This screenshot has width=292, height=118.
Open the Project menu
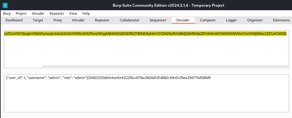pos(21,13)
